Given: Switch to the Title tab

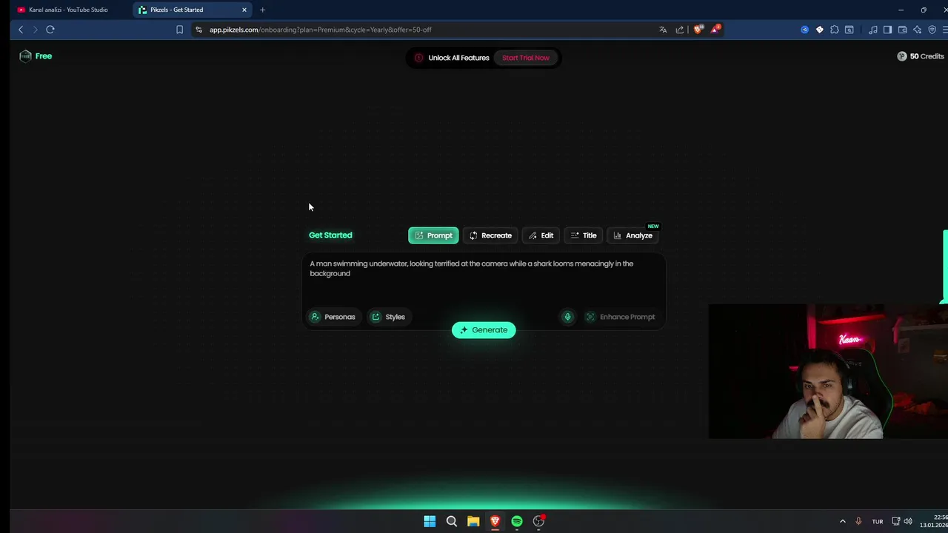Looking at the screenshot, I should [x=584, y=235].
